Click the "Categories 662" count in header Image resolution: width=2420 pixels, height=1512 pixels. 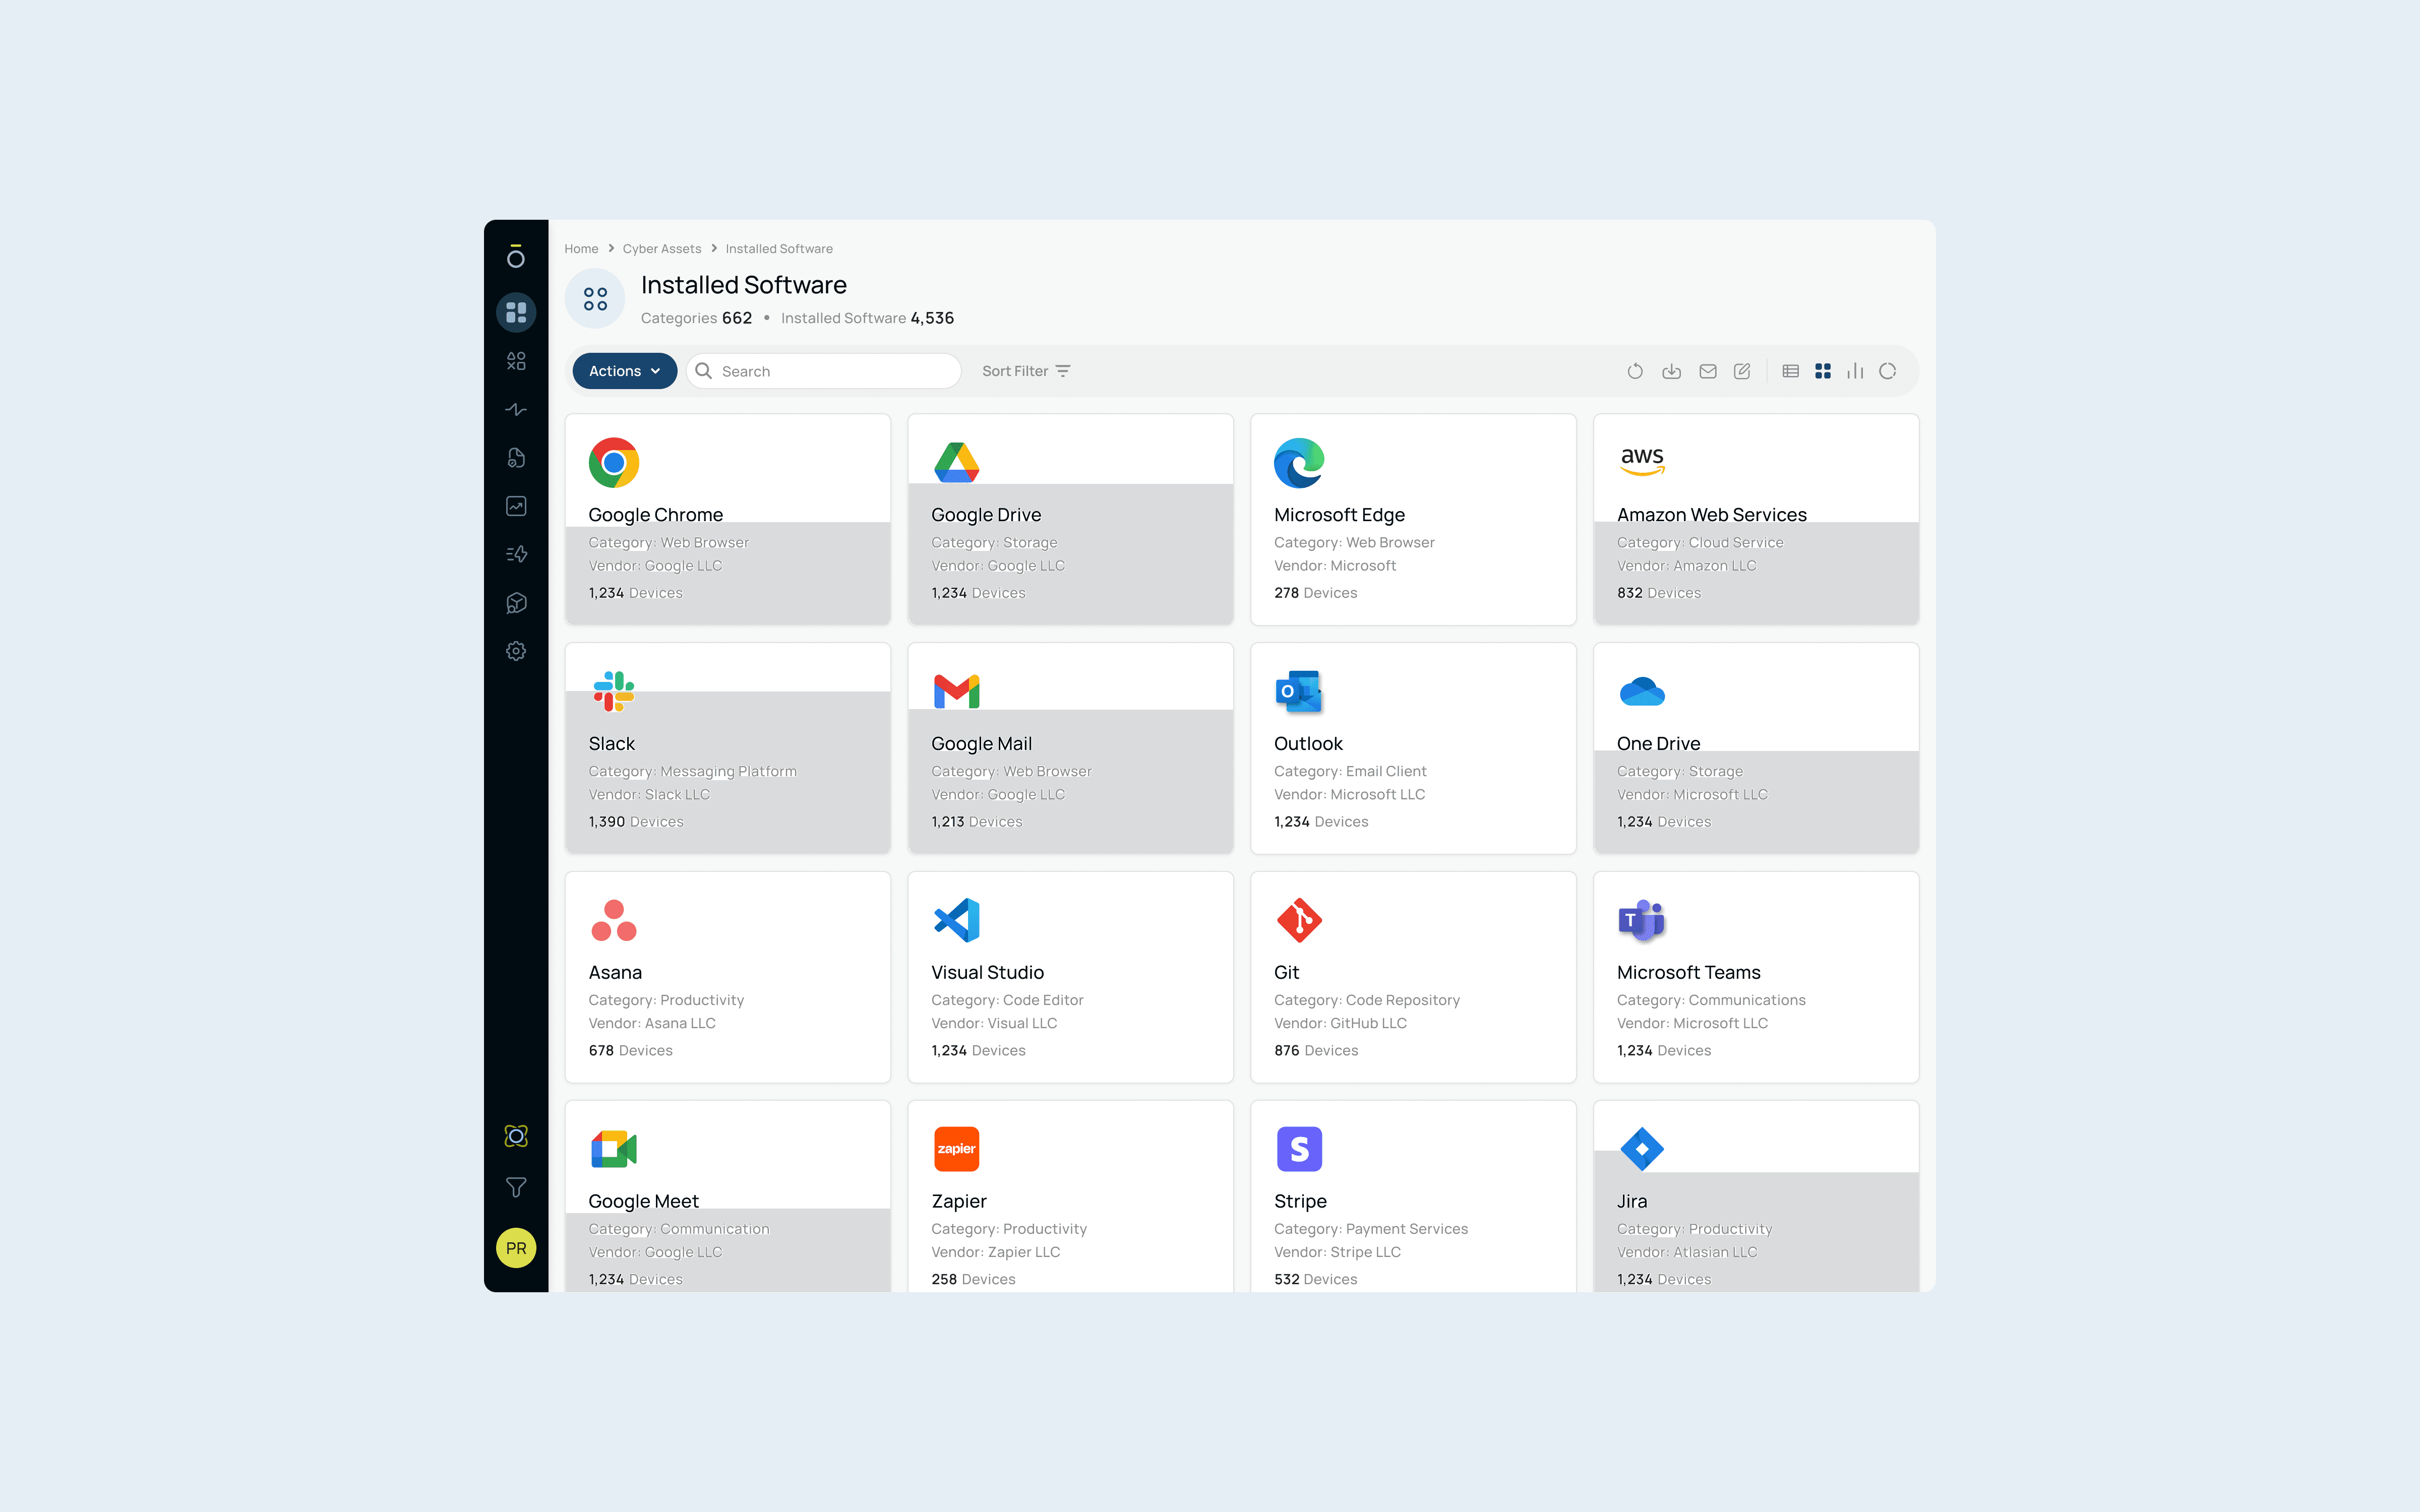[x=696, y=318]
